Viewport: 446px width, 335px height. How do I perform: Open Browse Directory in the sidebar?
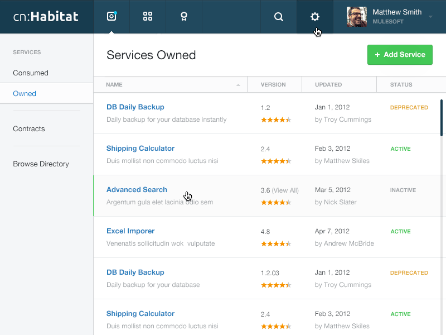tap(41, 164)
